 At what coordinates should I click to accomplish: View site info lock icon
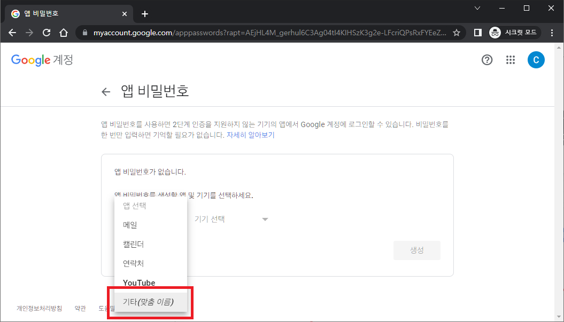(85, 33)
